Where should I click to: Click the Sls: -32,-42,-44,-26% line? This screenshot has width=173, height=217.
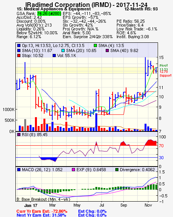coord(84,21)
